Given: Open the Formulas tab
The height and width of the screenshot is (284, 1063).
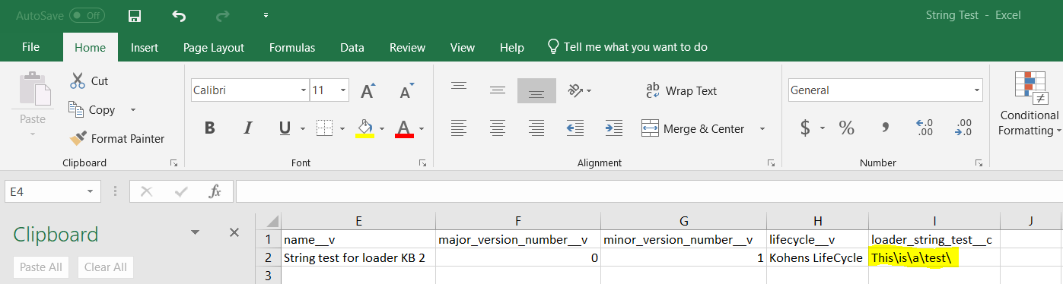Looking at the screenshot, I should (x=292, y=47).
